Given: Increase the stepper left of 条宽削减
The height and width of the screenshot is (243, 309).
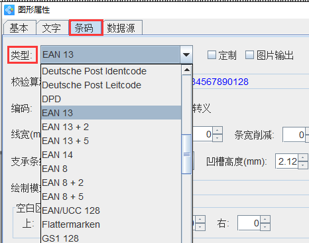Looking at the screenshot, I should click(217, 131).
